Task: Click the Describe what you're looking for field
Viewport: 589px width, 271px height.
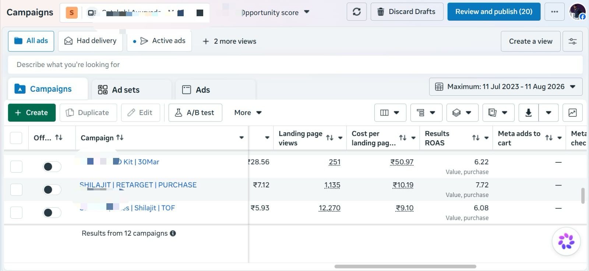Action: click(295, 65)
